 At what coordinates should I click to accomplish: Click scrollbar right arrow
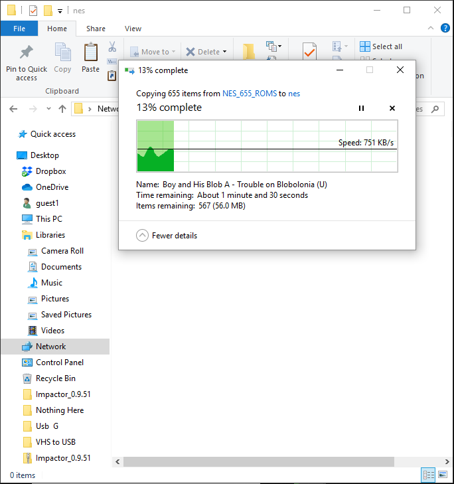tap(447, 462)
